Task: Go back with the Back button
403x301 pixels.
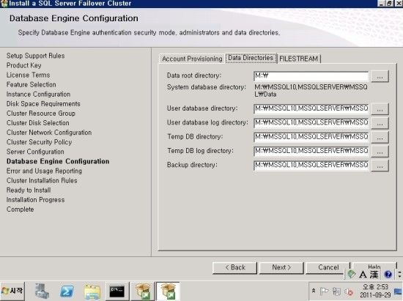Action: click(x=235, y=268)
